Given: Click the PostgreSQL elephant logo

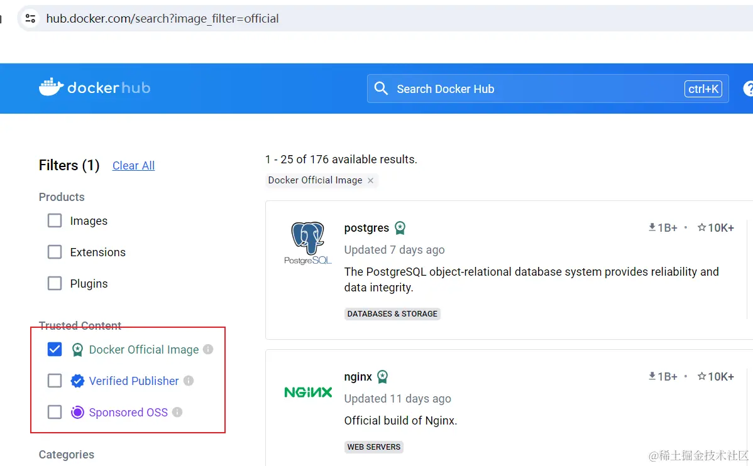Looking at the screenshot, I should [x=308, y=243].
